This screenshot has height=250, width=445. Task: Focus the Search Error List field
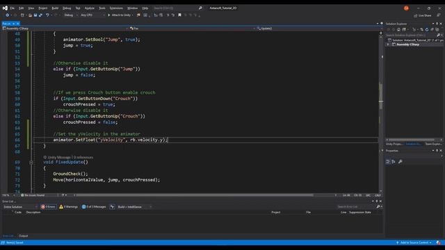click(x=357, y=207)
